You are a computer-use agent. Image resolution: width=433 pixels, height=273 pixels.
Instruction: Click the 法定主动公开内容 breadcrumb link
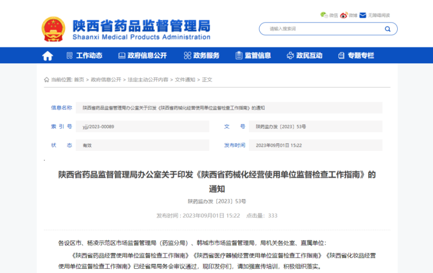(148, 79)
